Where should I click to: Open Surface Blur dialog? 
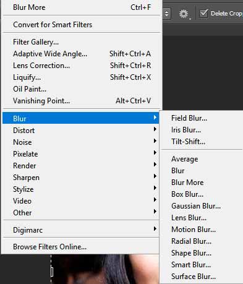pyautogui.click(x=194, y=277)
